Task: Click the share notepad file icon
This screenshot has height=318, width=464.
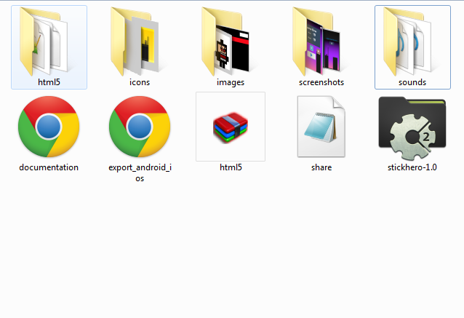Action: pos(321,127)
